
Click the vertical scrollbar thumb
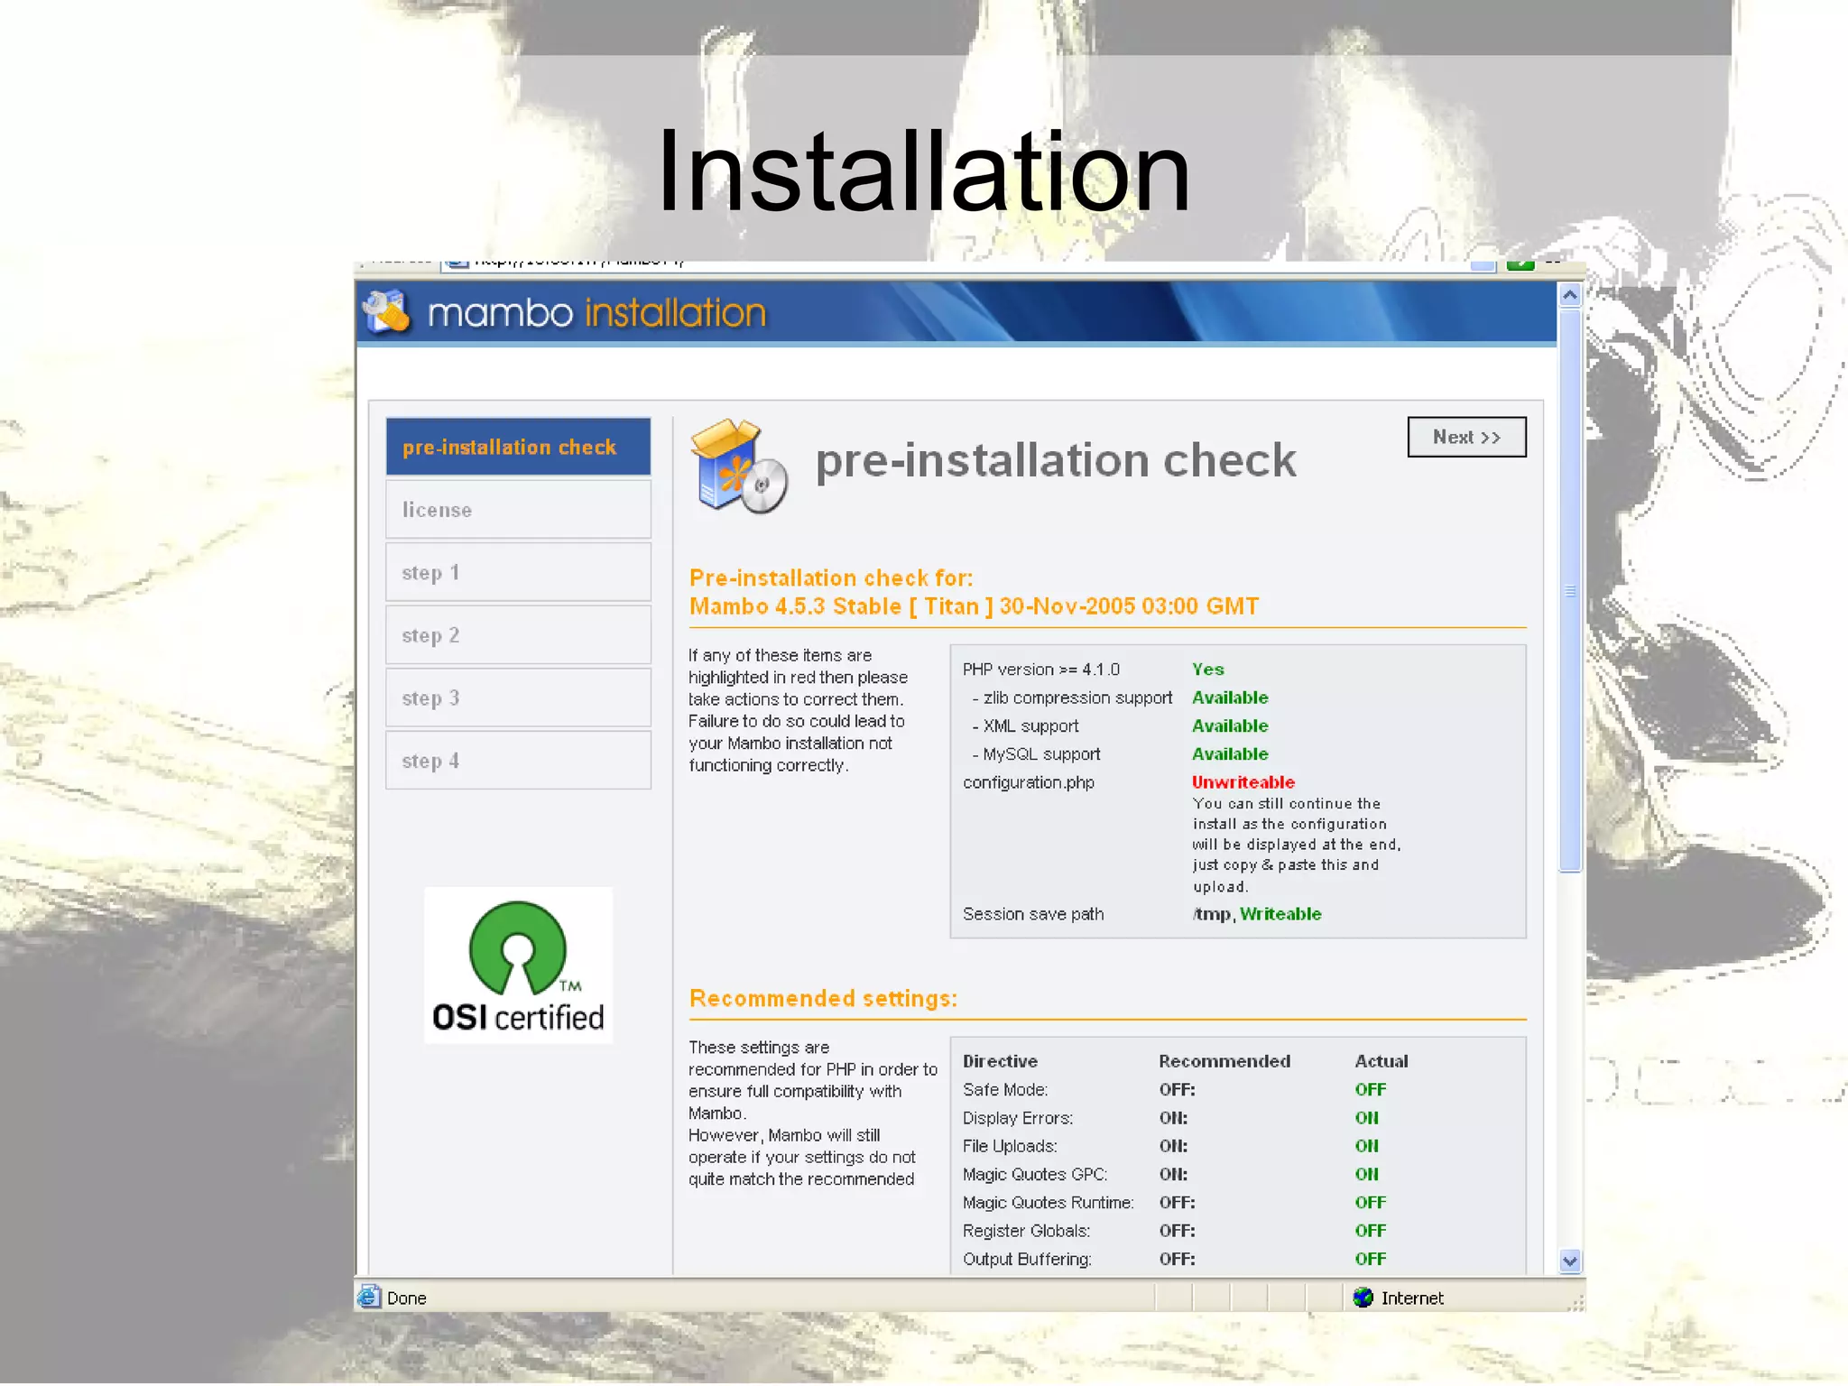tap(1570, 590)
